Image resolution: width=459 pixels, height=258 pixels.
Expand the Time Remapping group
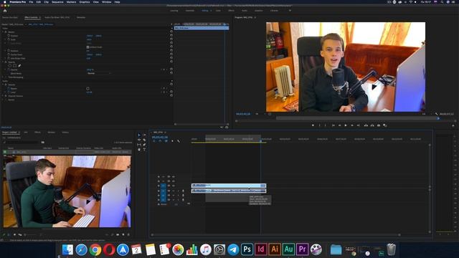(x=3, y=77)
